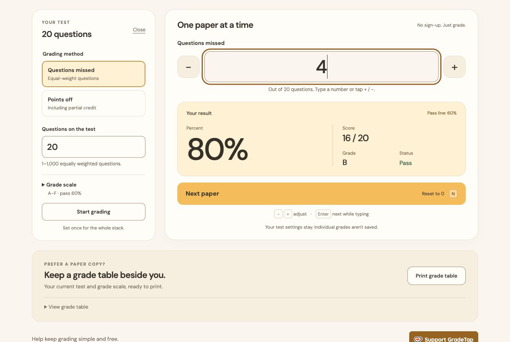Click the 16 / 20 score value
Image resolution: width=510 pixels, height=342 pixels.
click(355, 138)
